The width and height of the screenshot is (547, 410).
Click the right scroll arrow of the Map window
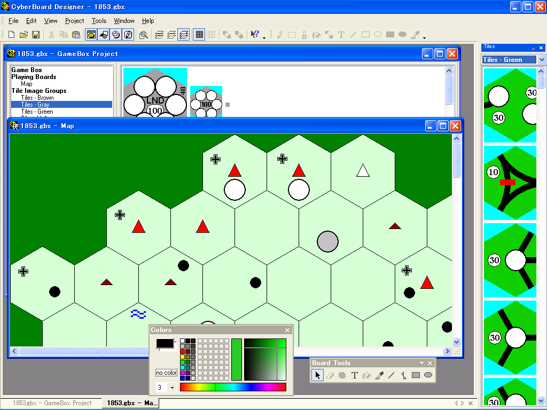click(x=448, y=351)
